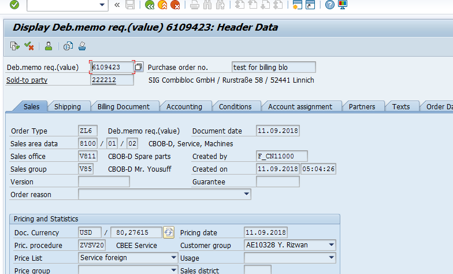The width and height of the screenshot is (453, 274).
Task: Click the Sold-to party link label
Action: tap(27, 80)
